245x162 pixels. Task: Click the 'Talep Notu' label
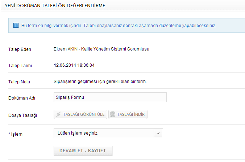[19, 82]
